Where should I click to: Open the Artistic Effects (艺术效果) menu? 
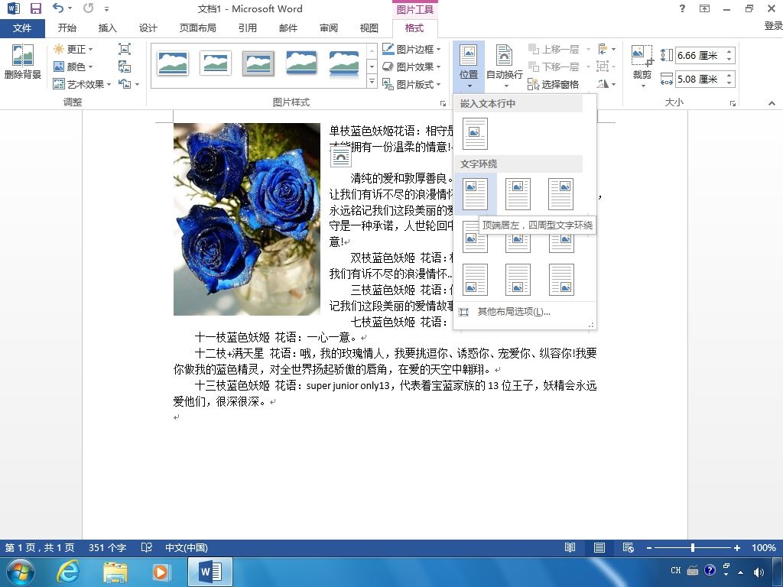(x=83, y=84)
